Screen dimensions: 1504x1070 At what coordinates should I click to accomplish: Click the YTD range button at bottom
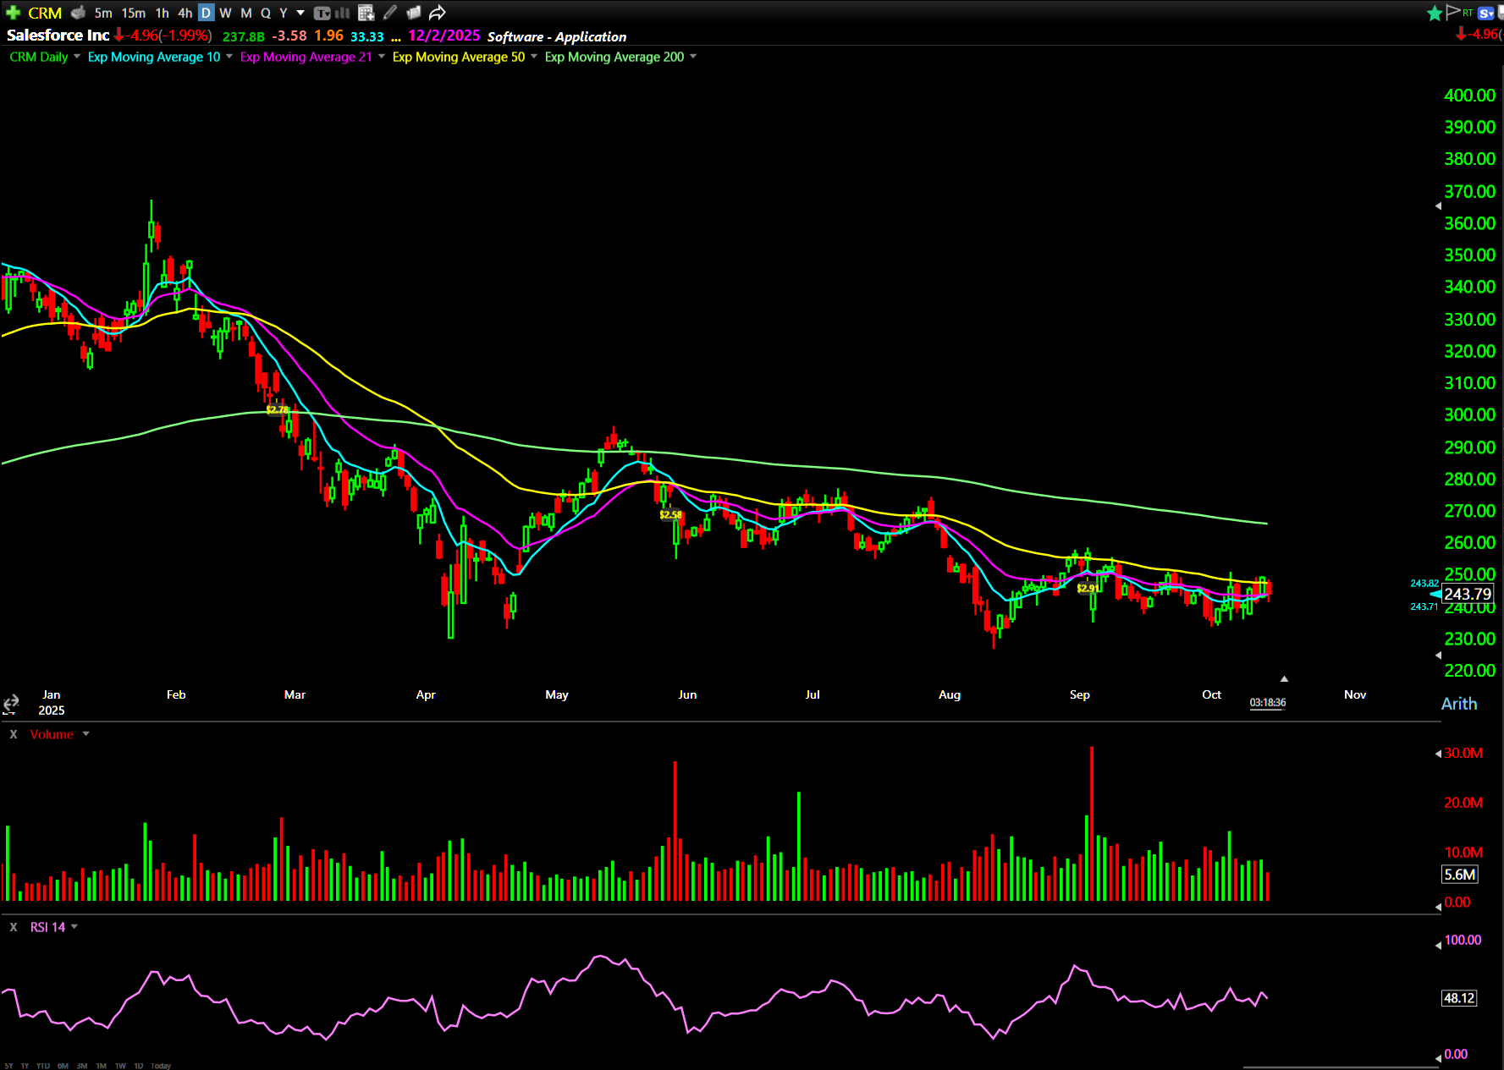[42, 1066]
